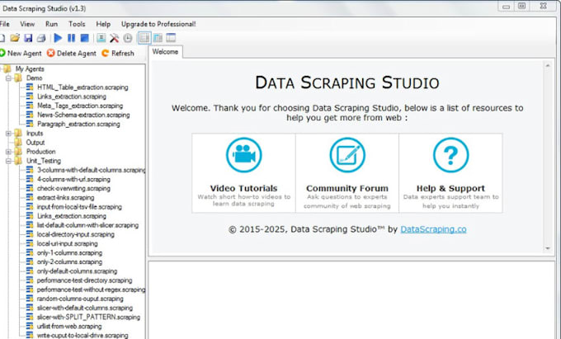
Task: Select the Welcome tab
Action: [x=165, y=52]
